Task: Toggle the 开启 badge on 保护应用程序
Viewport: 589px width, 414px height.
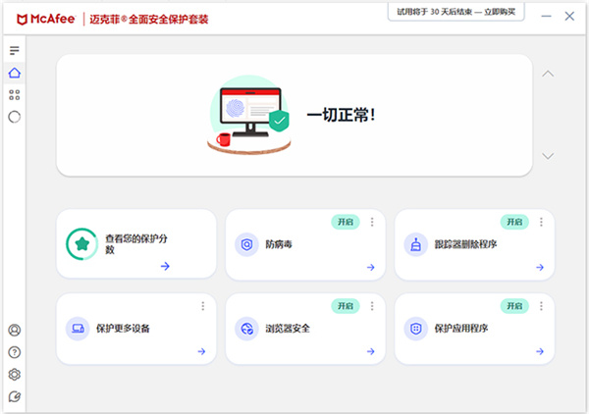Action: coord(513,306)
